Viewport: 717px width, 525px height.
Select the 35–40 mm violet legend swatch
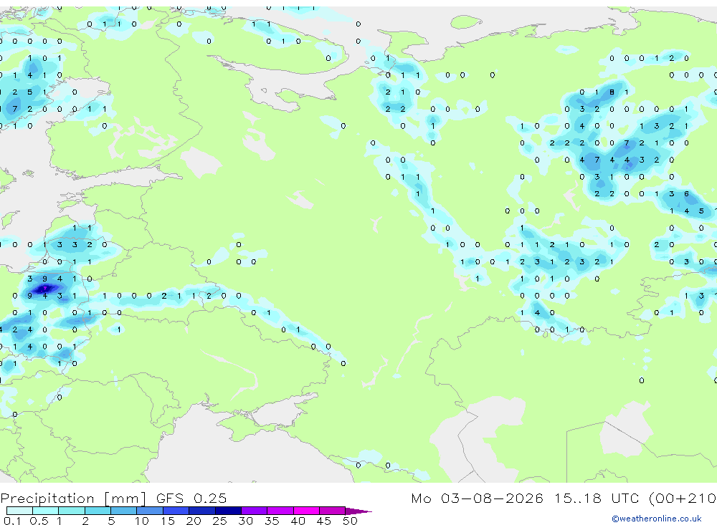point(280,511)
